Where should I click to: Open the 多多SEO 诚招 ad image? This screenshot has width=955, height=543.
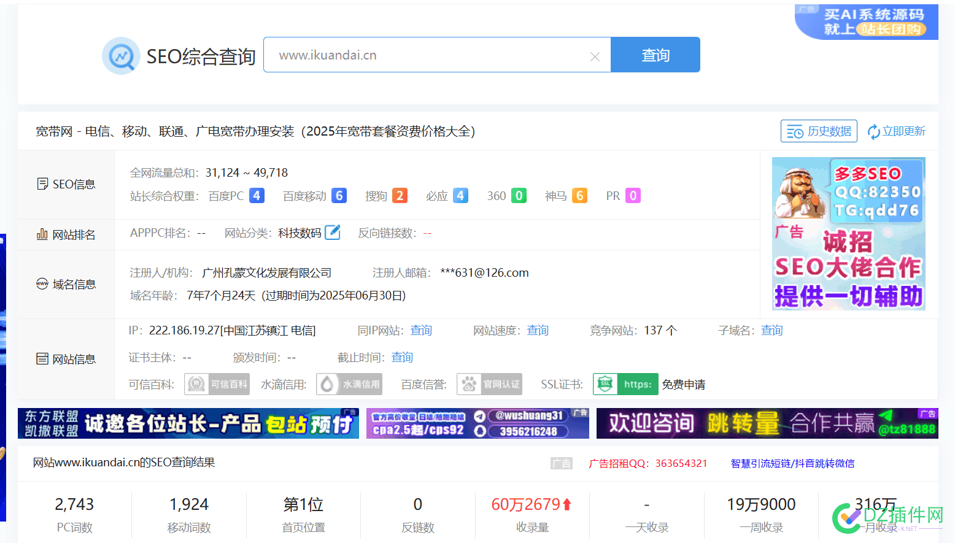(849, 234)
